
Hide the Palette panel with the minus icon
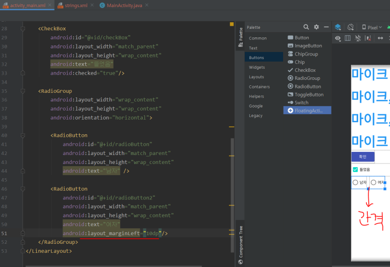326,27
